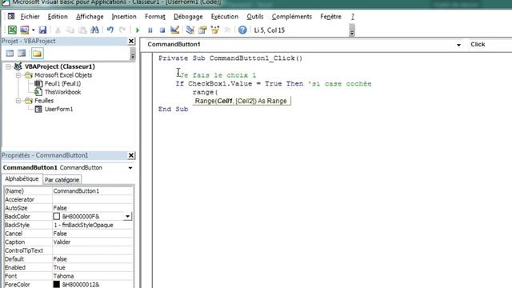Save the project with the floppy icon

42,30
